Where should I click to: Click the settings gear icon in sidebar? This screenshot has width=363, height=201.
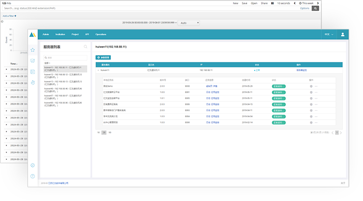coord(33,165)
